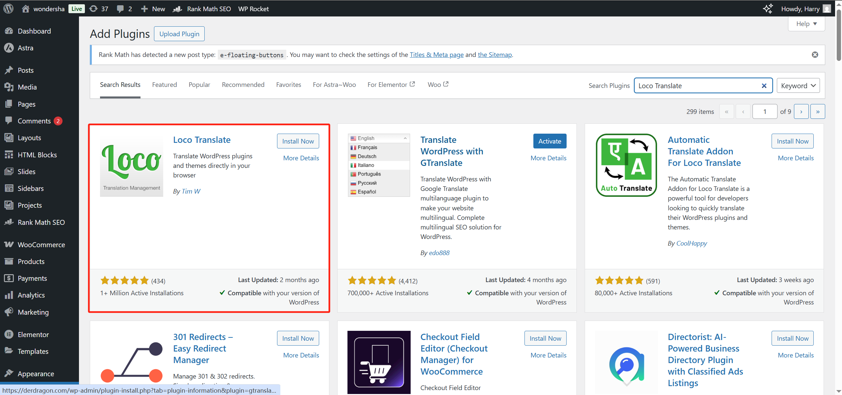Viewport: 842px width, 395px height.
Task: Go to next page of results
Action: pyautogui.click(x=801, y=112)
